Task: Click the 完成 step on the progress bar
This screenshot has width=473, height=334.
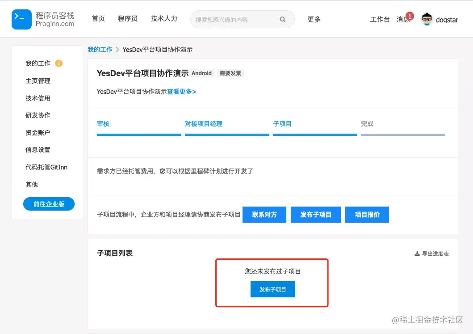Action: pos(367,123)
